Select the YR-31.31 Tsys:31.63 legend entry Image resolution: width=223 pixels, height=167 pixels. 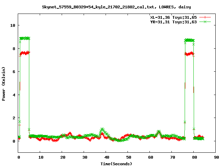tap(174, 22)
